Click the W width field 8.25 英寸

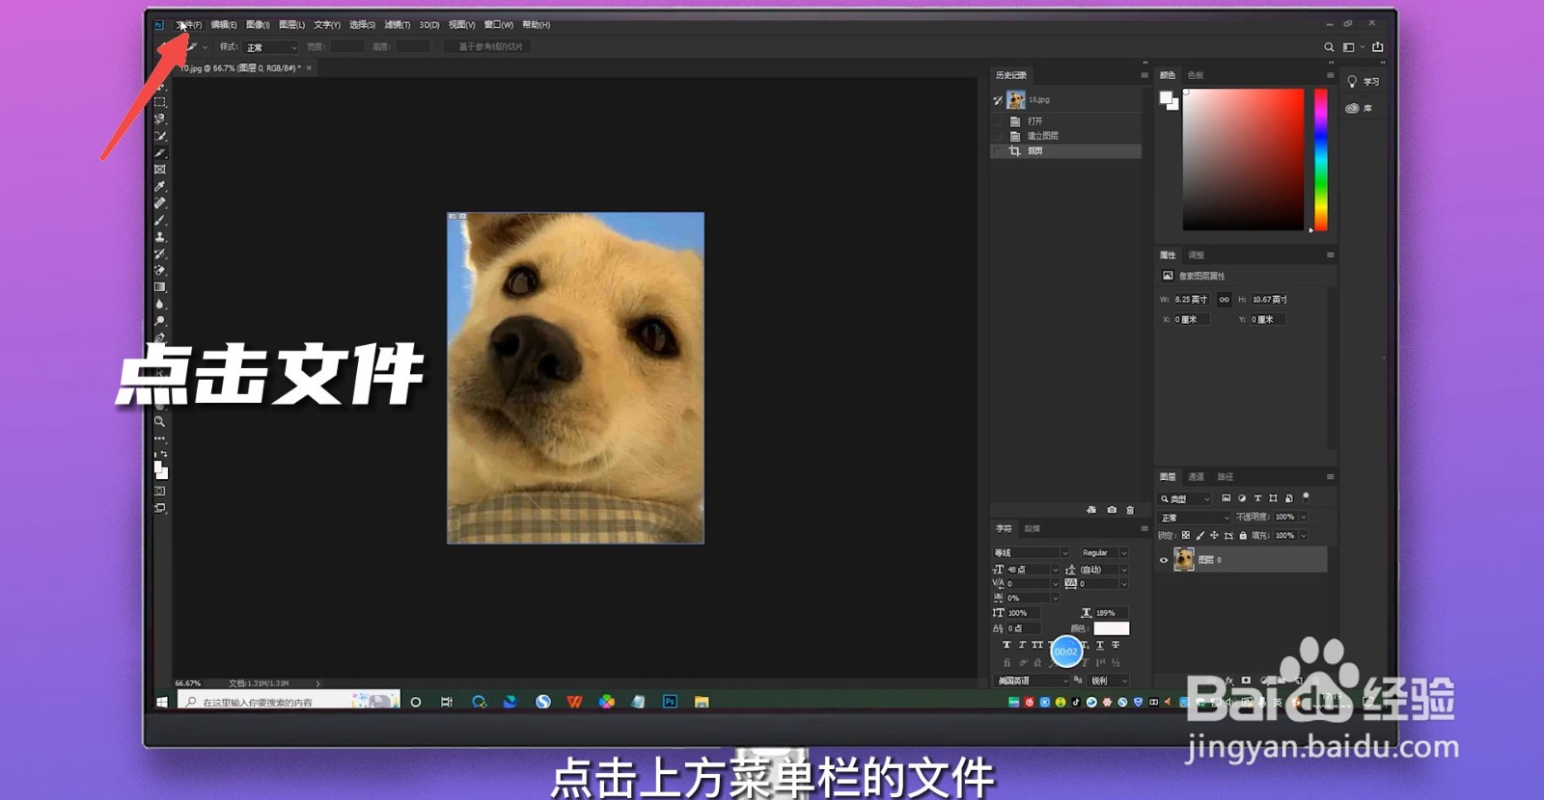pos(1192,300)
